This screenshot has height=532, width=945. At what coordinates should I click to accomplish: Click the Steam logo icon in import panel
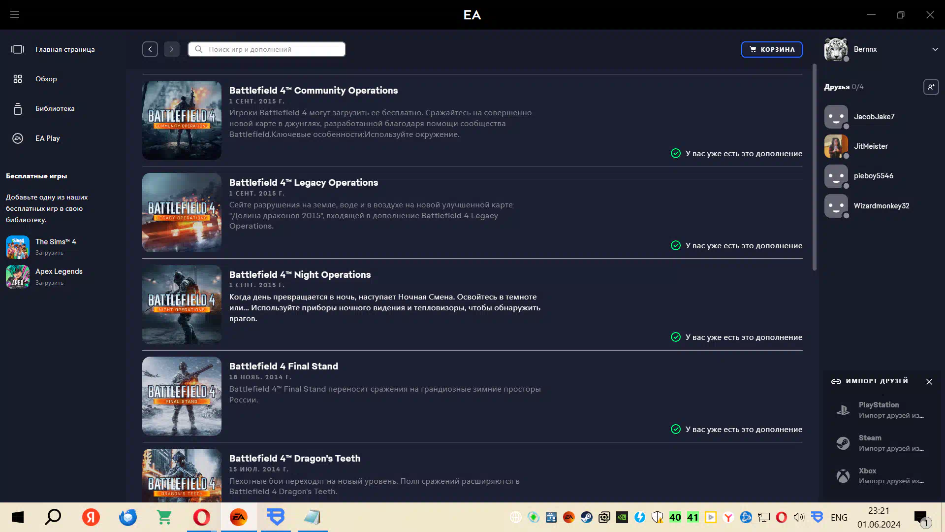click(843, 443)
